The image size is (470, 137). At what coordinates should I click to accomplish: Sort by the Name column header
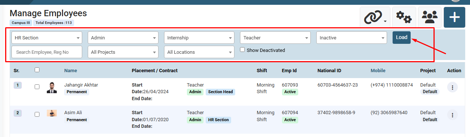click(70, 70)
